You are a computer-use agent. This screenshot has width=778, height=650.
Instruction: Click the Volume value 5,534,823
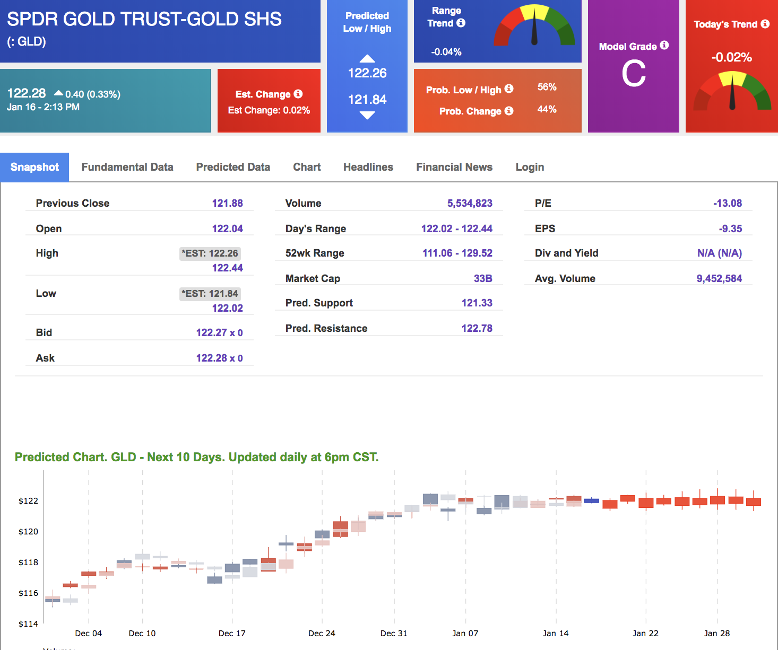[x=470, y=203]
